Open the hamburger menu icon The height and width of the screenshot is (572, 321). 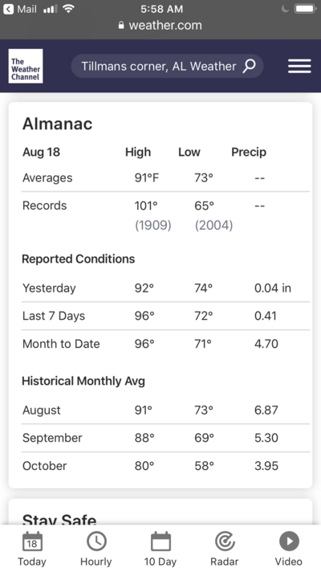point(299,66)
